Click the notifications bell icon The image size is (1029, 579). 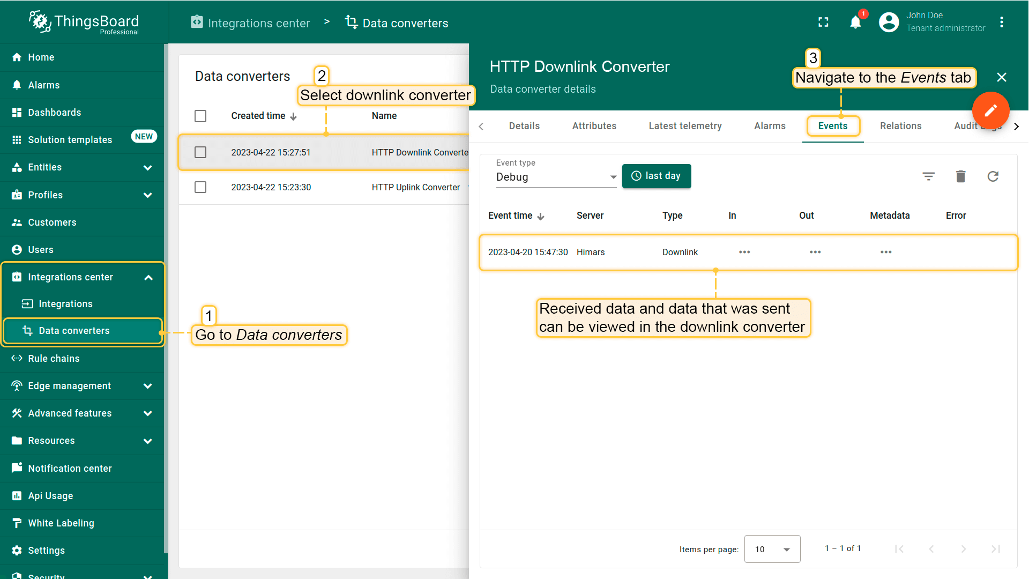[x=855, y=22]
